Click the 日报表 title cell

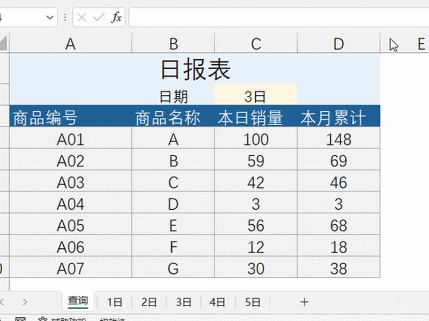click(195, 68)
